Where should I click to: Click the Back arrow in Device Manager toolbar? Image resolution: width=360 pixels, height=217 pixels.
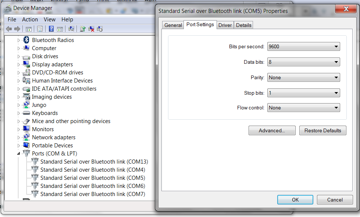9,29
